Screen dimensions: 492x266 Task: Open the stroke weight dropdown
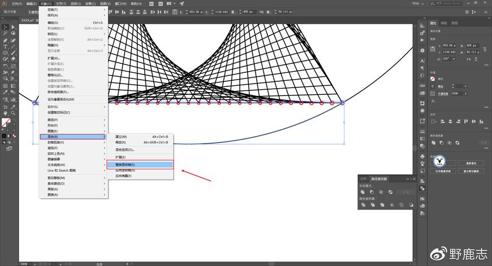click(465, 86)
